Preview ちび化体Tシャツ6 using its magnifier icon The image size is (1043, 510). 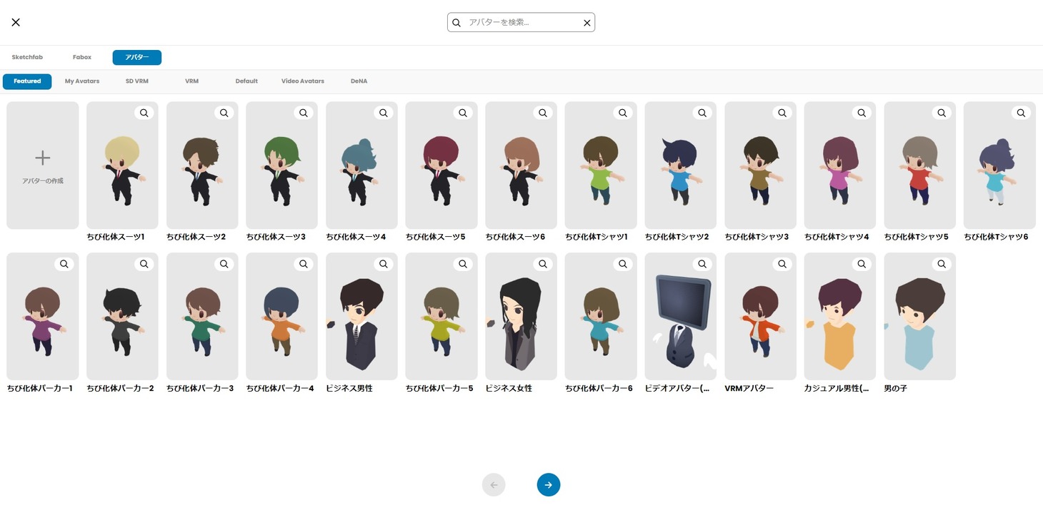(x=1021, y=113)
